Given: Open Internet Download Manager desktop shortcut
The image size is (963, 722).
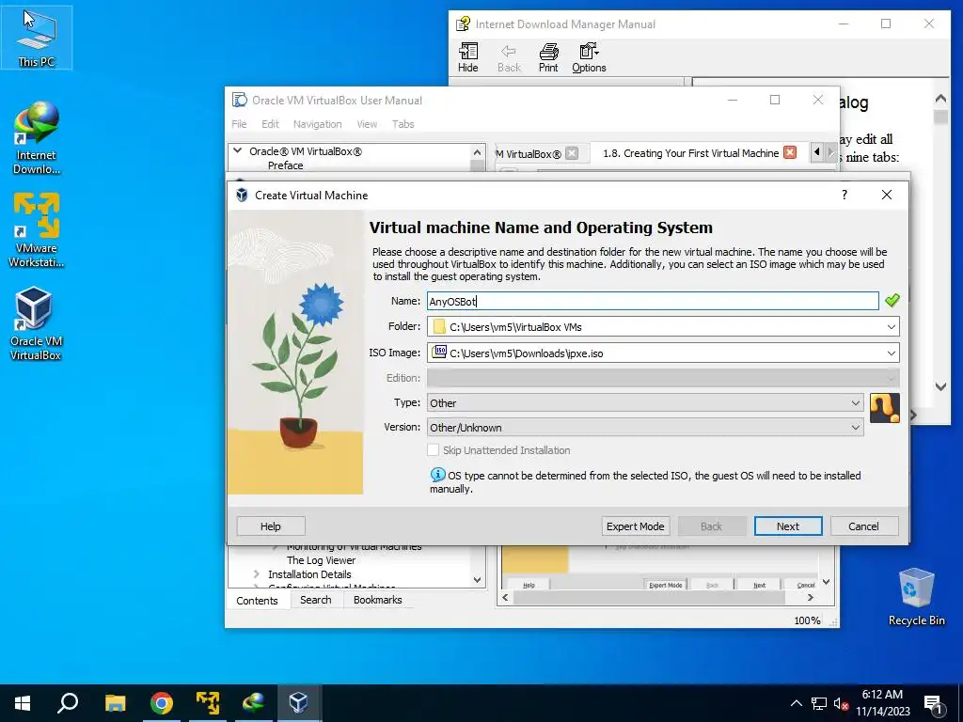Looking at the screenshot, I should coord(37,138).
